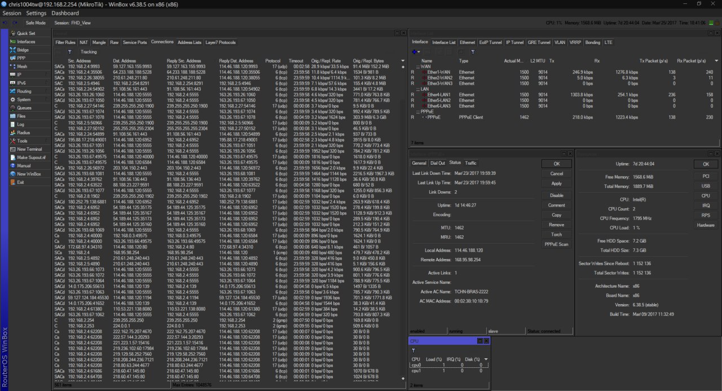
Task: Switch to the Layer7 Protocols tab
Action: point(221,42)
